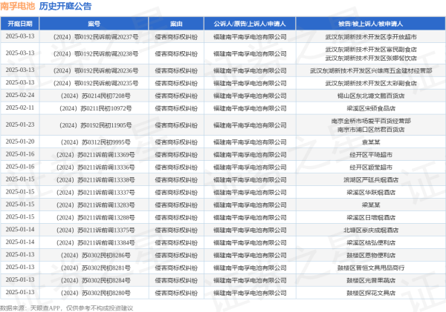The width and height of the screenshot is (446, 312).
Task: Click the 2025-01-16 date in the 13369号 row
Action: tap(20, 154)
